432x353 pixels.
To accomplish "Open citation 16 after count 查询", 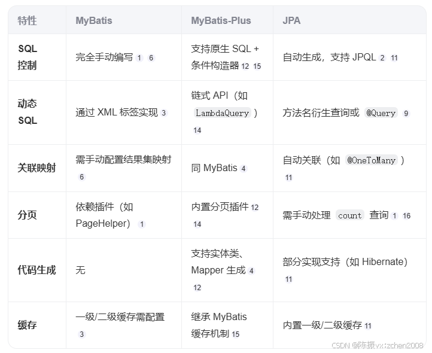I will (x=406, y=216).
